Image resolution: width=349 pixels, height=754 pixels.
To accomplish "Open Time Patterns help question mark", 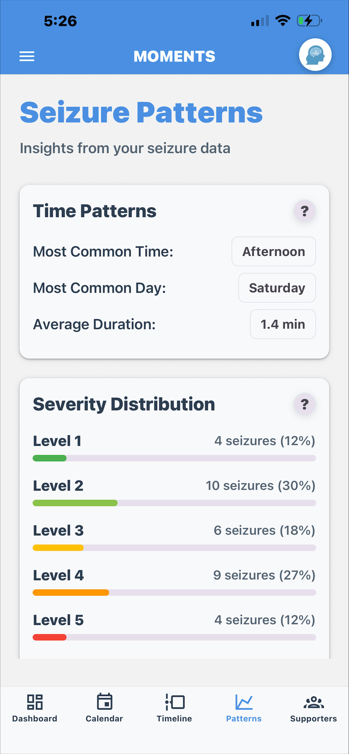I will coord(304,211).
